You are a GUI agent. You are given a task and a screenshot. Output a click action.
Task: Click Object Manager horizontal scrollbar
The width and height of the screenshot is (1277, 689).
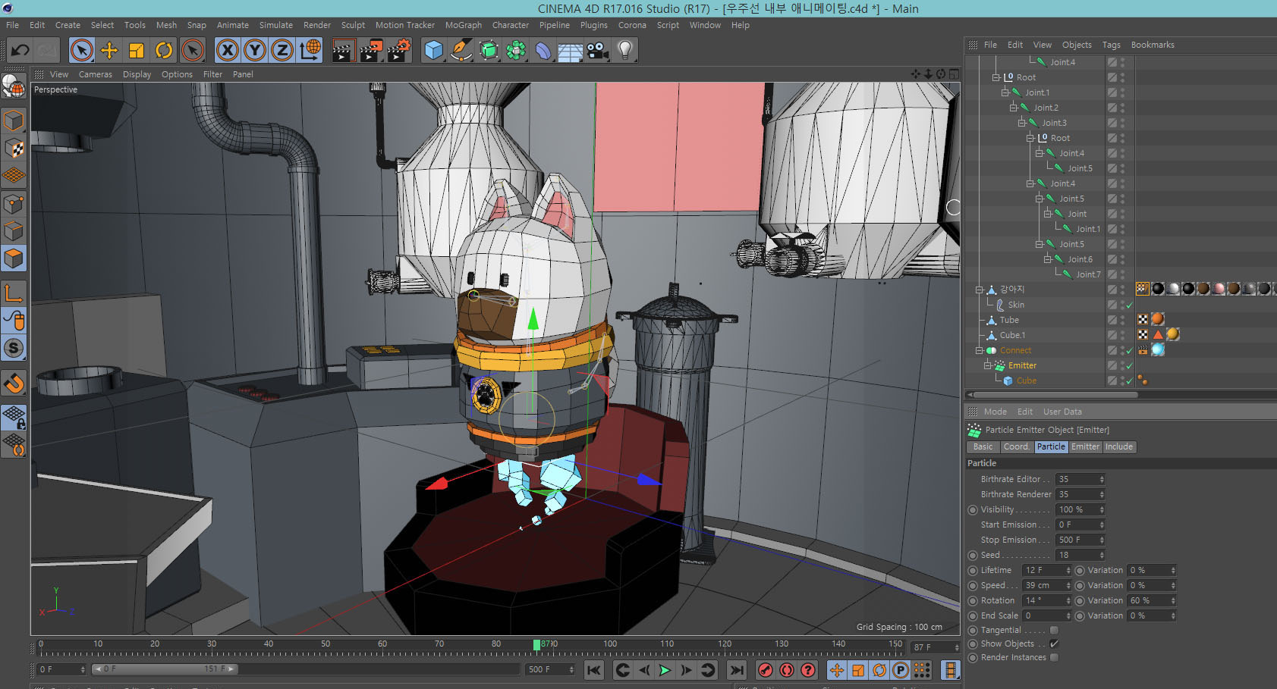pos(1055,394)
